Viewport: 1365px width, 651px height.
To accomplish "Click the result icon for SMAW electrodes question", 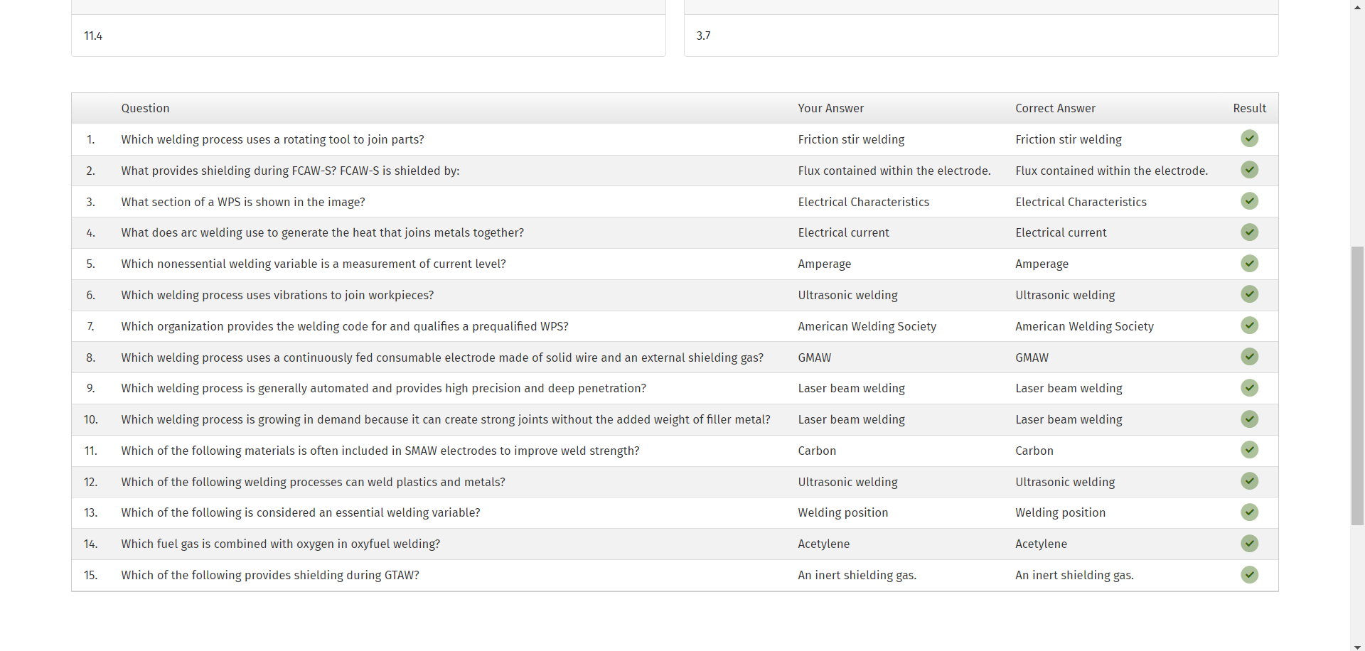I will pos(1249,450).
